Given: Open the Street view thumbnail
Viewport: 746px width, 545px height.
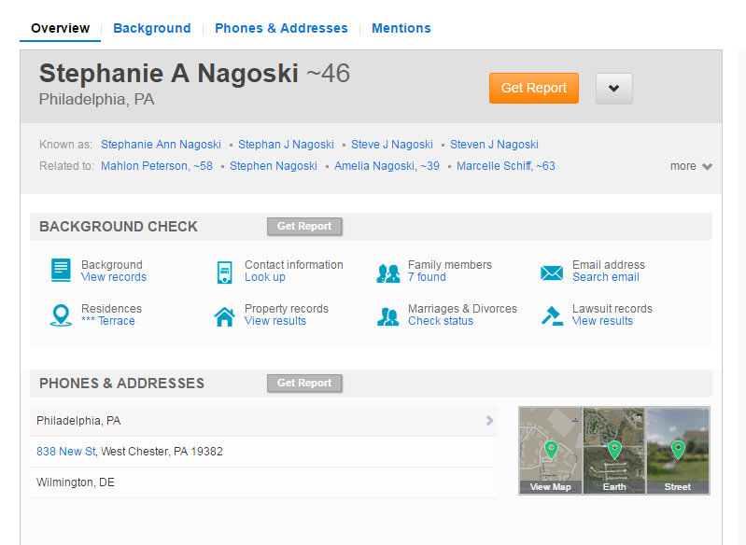Looking at the screenshot, I should coord(678,451).
